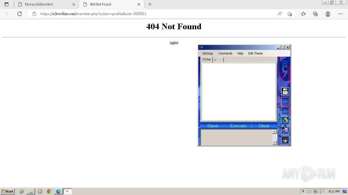Open the Edit Theme menu in RC7
348x195 pixels.
(x=255, y=53)
